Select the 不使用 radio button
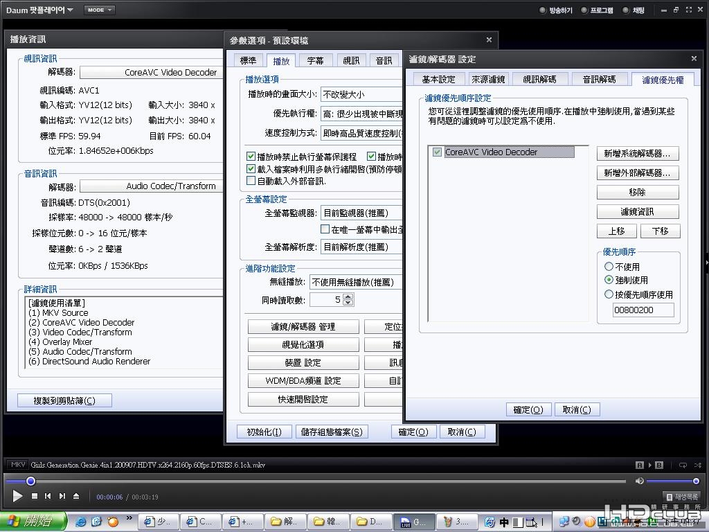The image size is (709, 532). (609, 267)
